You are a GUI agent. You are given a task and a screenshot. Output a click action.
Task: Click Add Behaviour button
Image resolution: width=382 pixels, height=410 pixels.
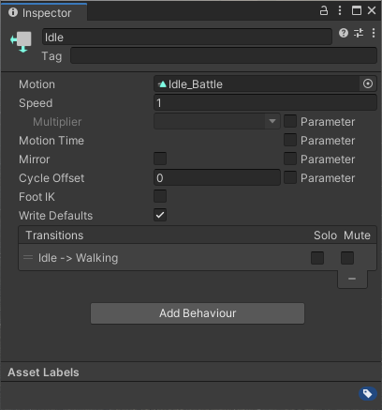[x=198, y=313]
